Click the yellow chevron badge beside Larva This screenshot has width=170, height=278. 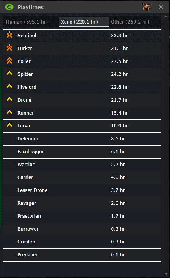(x=9, y=125)
